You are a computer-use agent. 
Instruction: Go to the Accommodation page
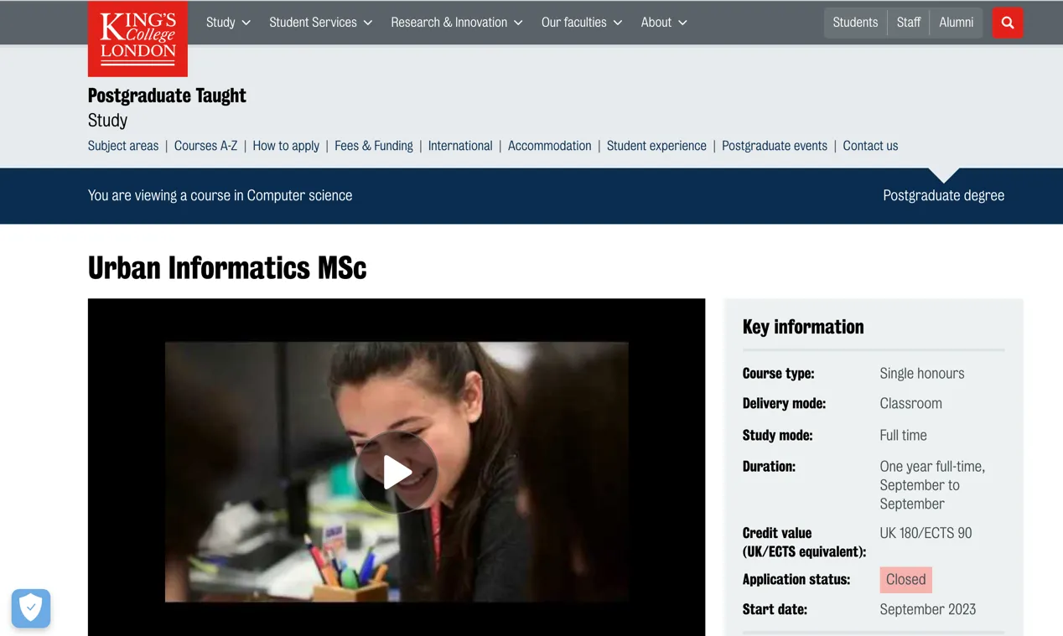pos(549,146)
